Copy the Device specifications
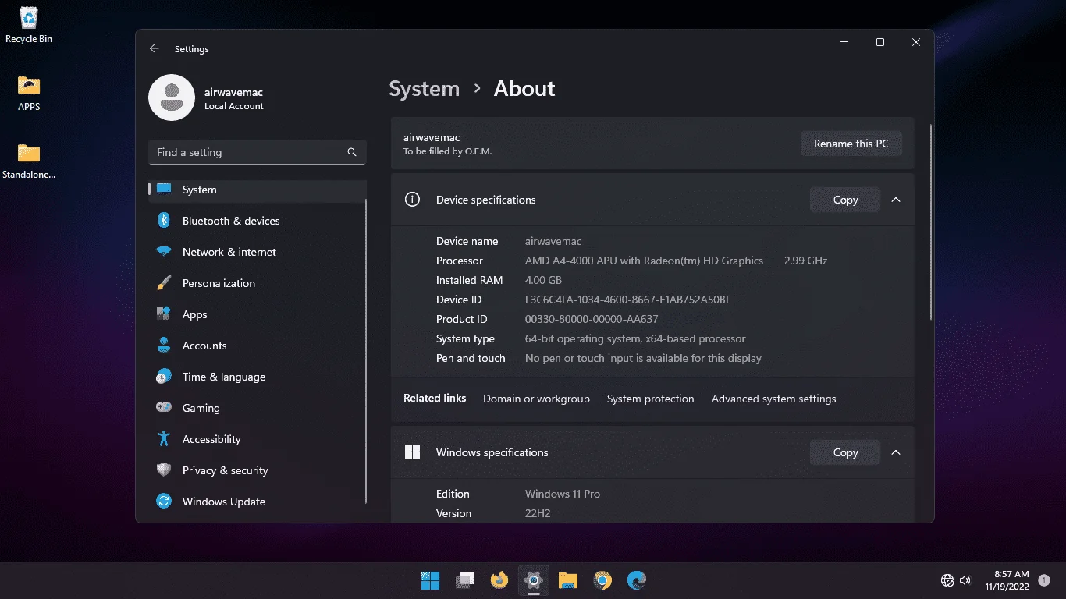 pos(845,200)
